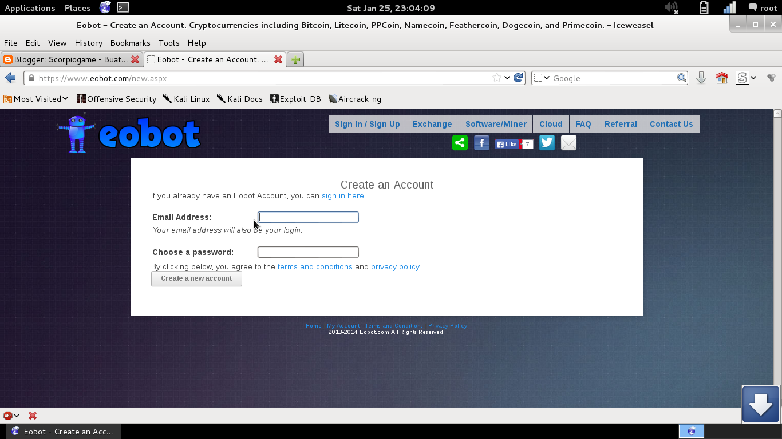Open the Tools menu
This screenshot has height=439, width=782.
(169, 43)
